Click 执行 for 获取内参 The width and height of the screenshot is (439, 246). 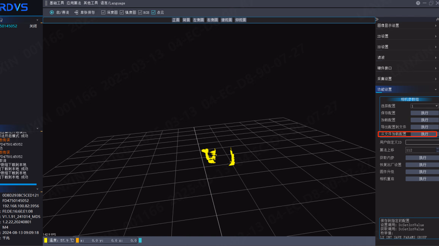pos(422,158)
